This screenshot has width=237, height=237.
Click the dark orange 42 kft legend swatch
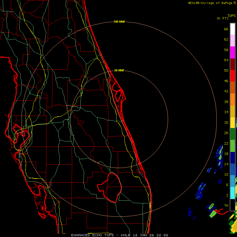coord(233,88)
